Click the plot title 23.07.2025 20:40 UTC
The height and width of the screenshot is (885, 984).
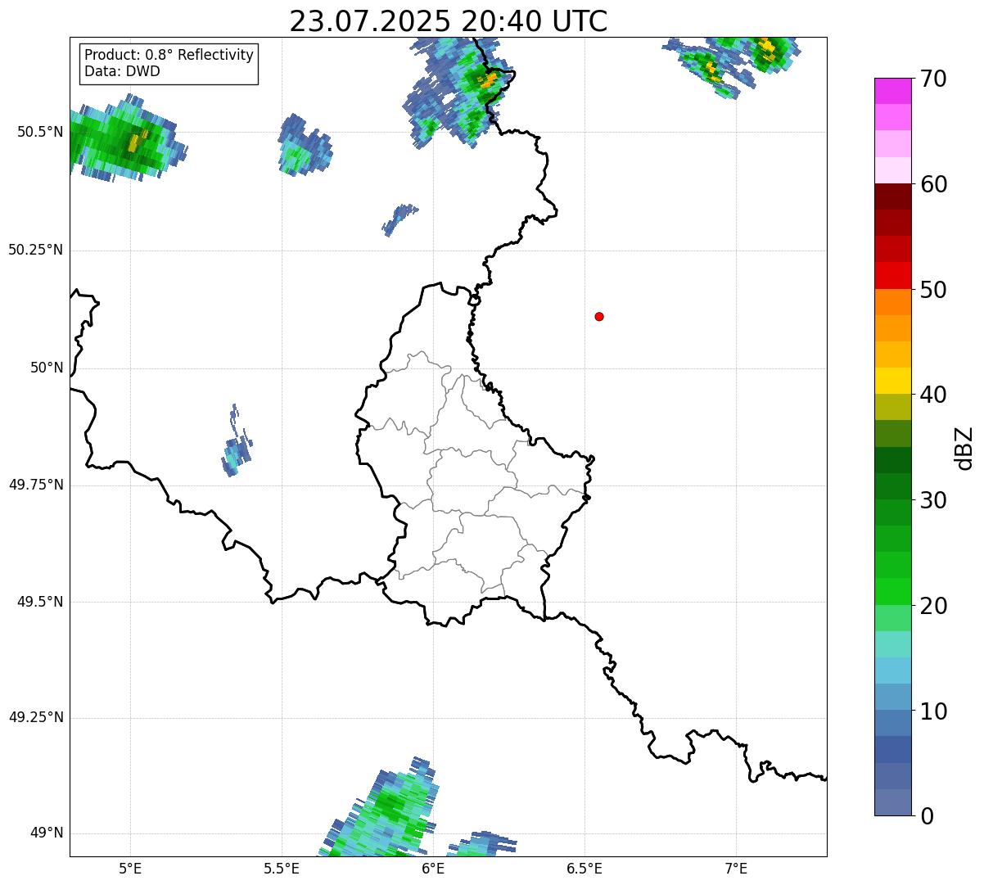coord(448,21)
